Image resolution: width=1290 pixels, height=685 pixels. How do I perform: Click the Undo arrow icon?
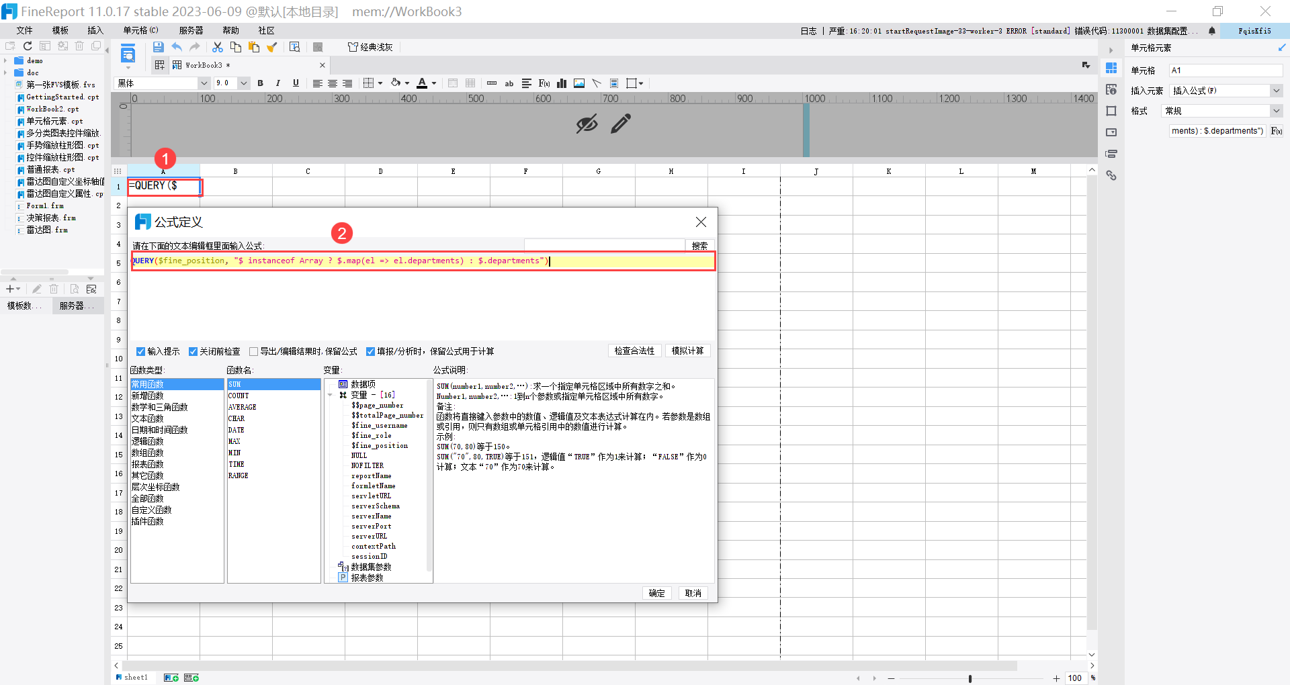coord(177,47)
